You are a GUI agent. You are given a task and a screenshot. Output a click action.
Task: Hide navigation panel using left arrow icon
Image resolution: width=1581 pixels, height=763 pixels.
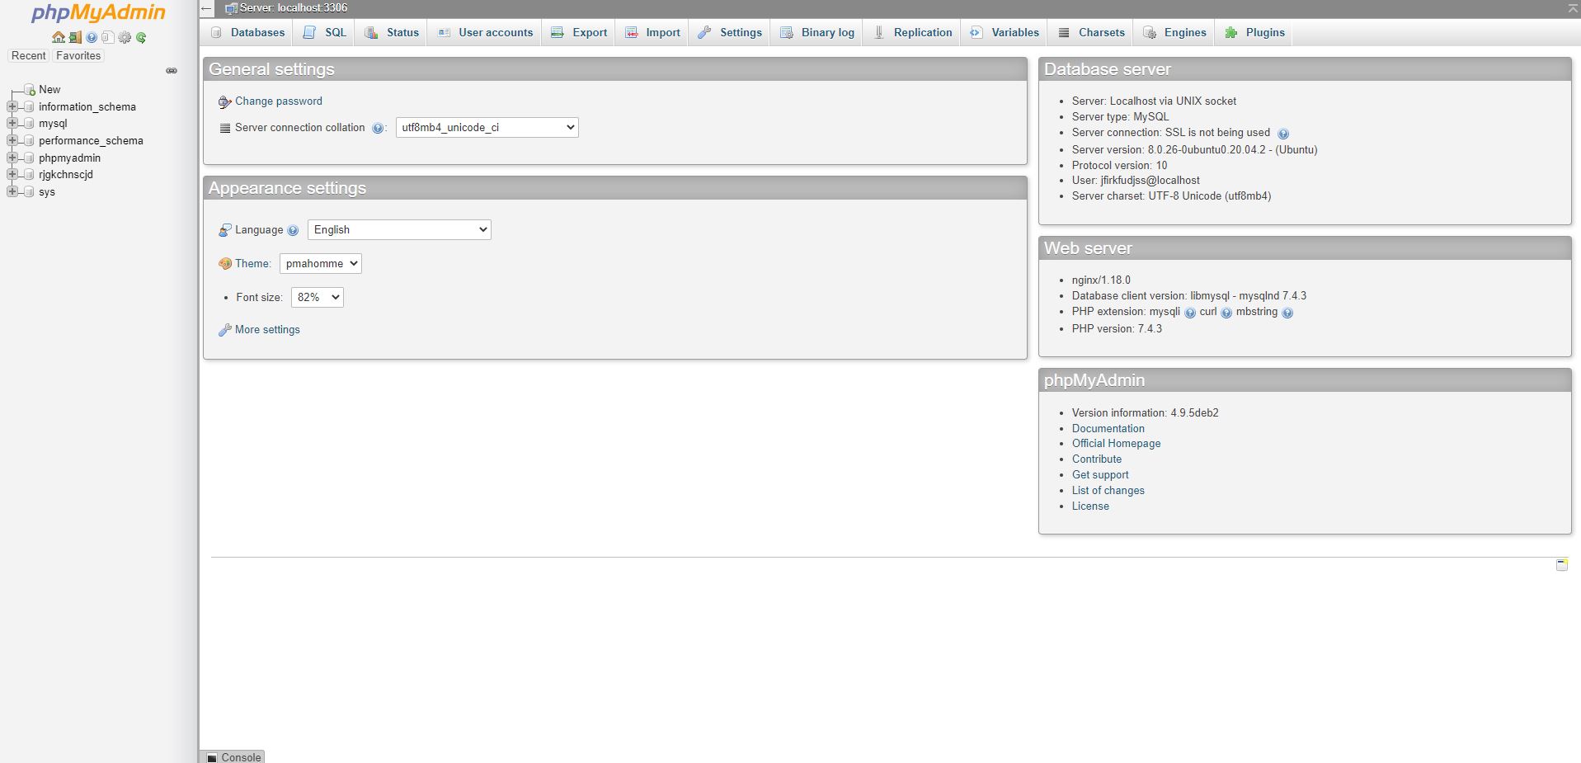point(207,8)
